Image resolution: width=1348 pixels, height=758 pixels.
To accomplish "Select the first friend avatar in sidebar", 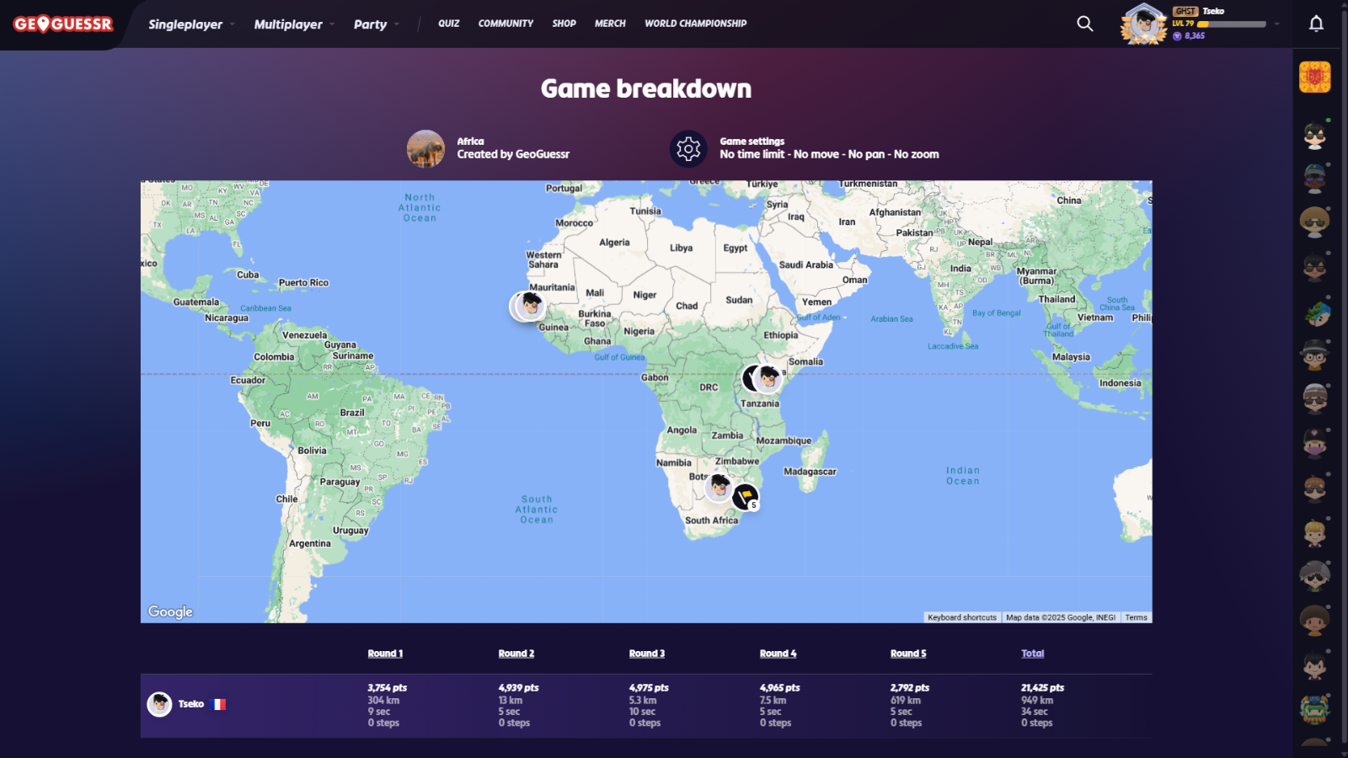I will [1314, 135].
